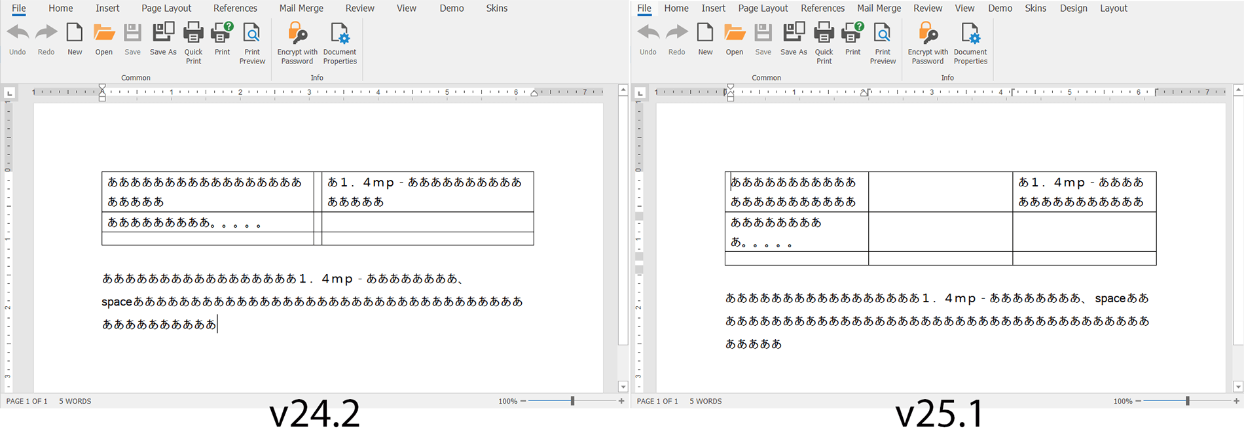Click the ruler tab-type selector in v25.1
This screenshot has height=437, width=1244.
[640, 93]
